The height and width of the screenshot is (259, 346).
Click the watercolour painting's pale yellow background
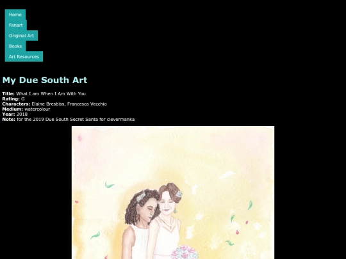(220, 154)
